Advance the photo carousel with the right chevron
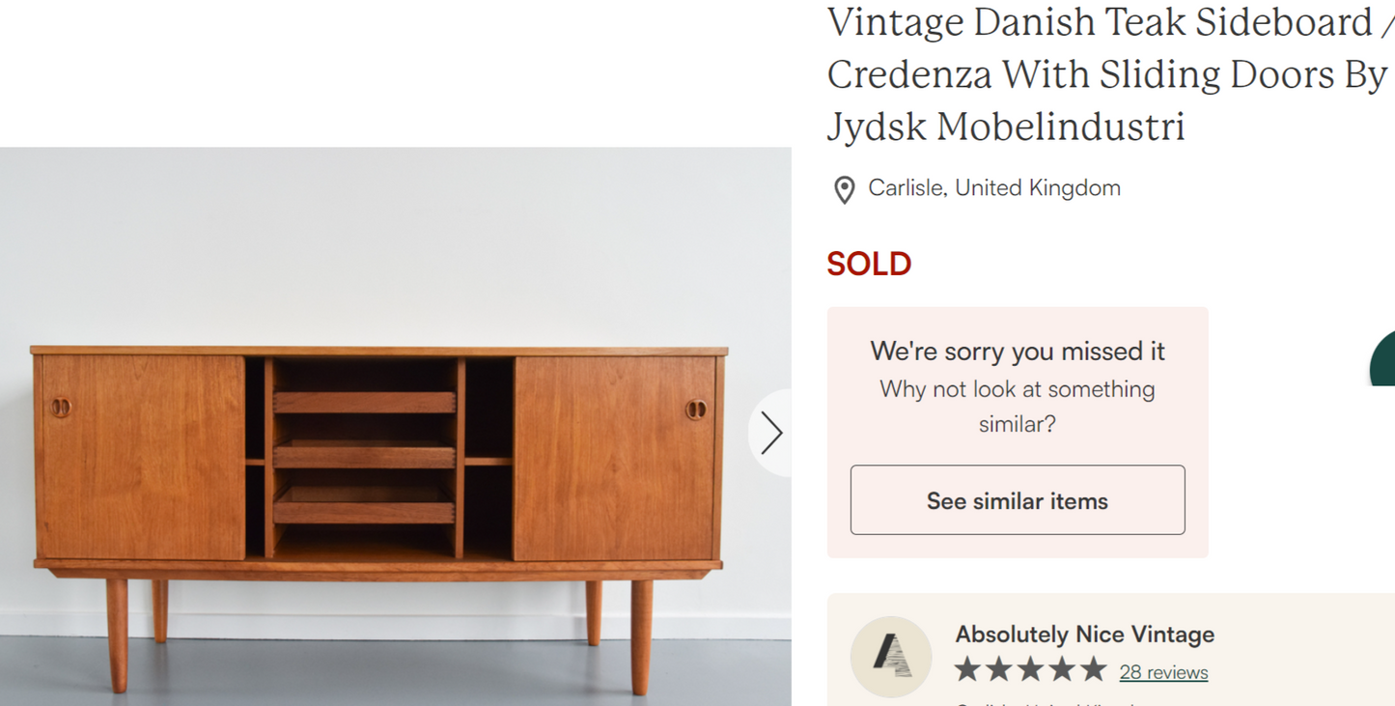 (x=771, y=433)
